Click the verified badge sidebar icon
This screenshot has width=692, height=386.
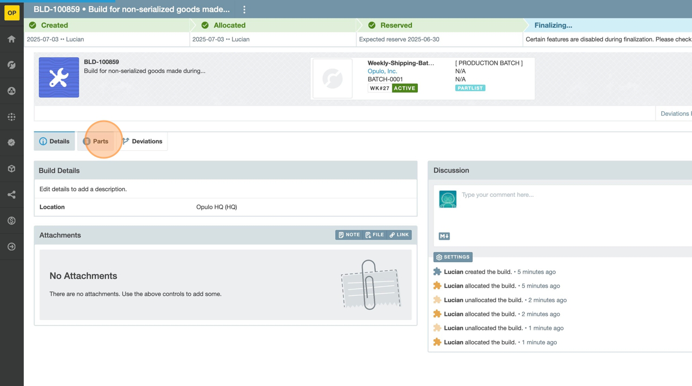pos(11,143)
